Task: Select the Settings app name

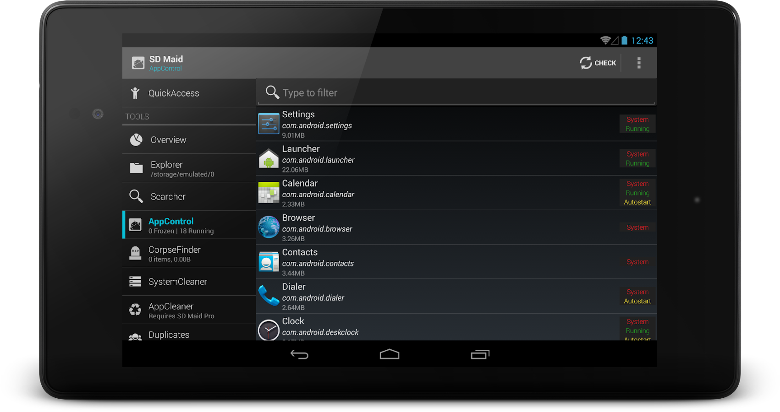Action: click(298, 114)
